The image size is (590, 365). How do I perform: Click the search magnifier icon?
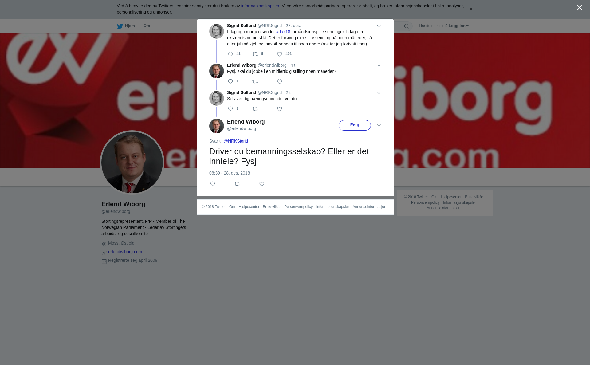click(407, 26)
